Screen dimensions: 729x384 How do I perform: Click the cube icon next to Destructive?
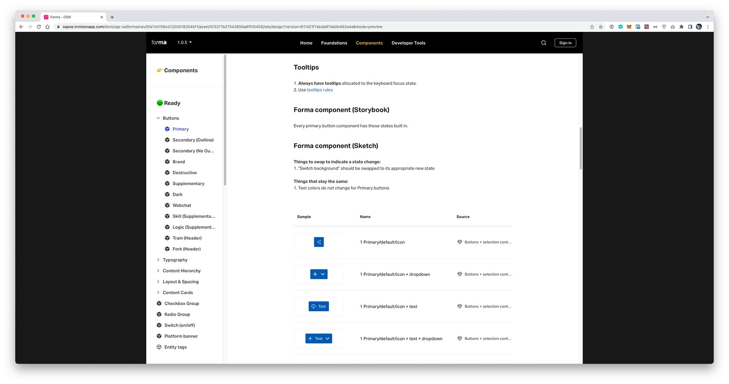pos(167,173)
